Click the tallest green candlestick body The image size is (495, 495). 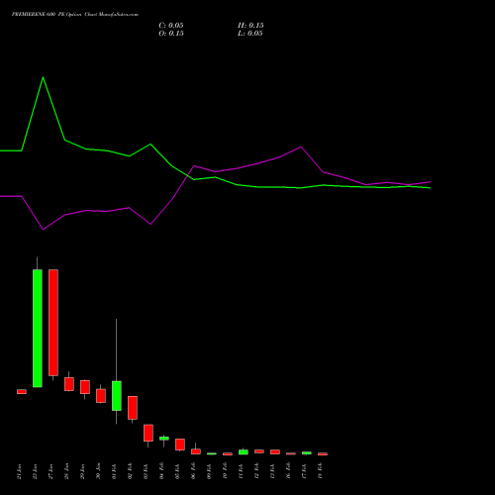click(x=38, y=329)
